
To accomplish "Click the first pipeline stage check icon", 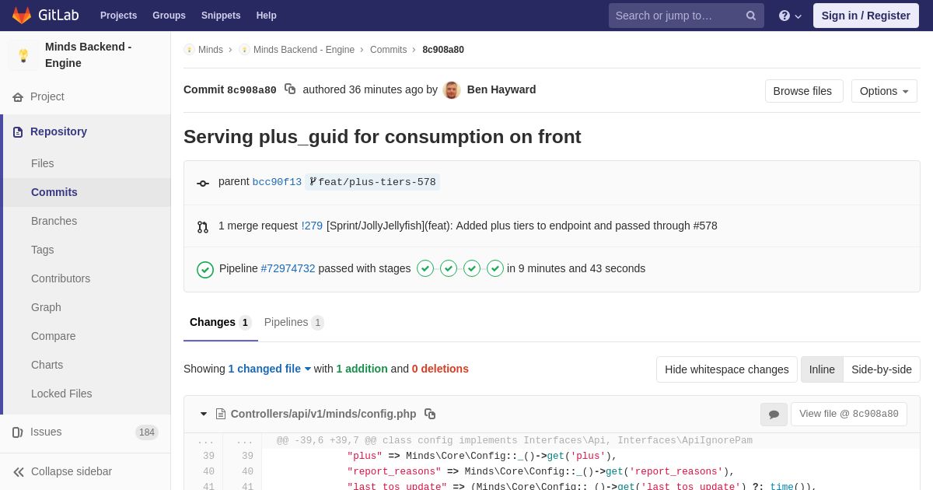I will (x=425, y=268).
